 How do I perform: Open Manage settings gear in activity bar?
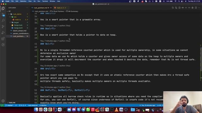pyautogui.click(x=3, y=101)
